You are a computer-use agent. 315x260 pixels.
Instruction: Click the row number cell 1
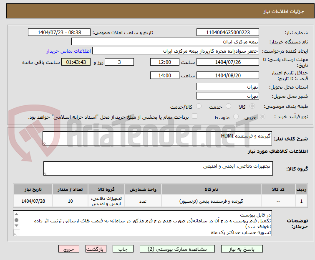[301, 201]
